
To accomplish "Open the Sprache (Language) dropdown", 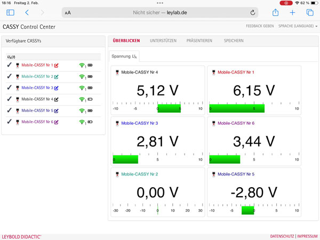I will 298,26.
